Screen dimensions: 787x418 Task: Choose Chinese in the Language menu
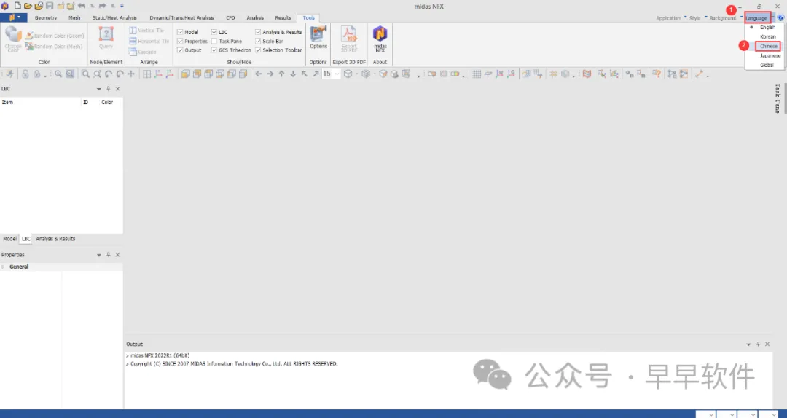coord(768,46)
